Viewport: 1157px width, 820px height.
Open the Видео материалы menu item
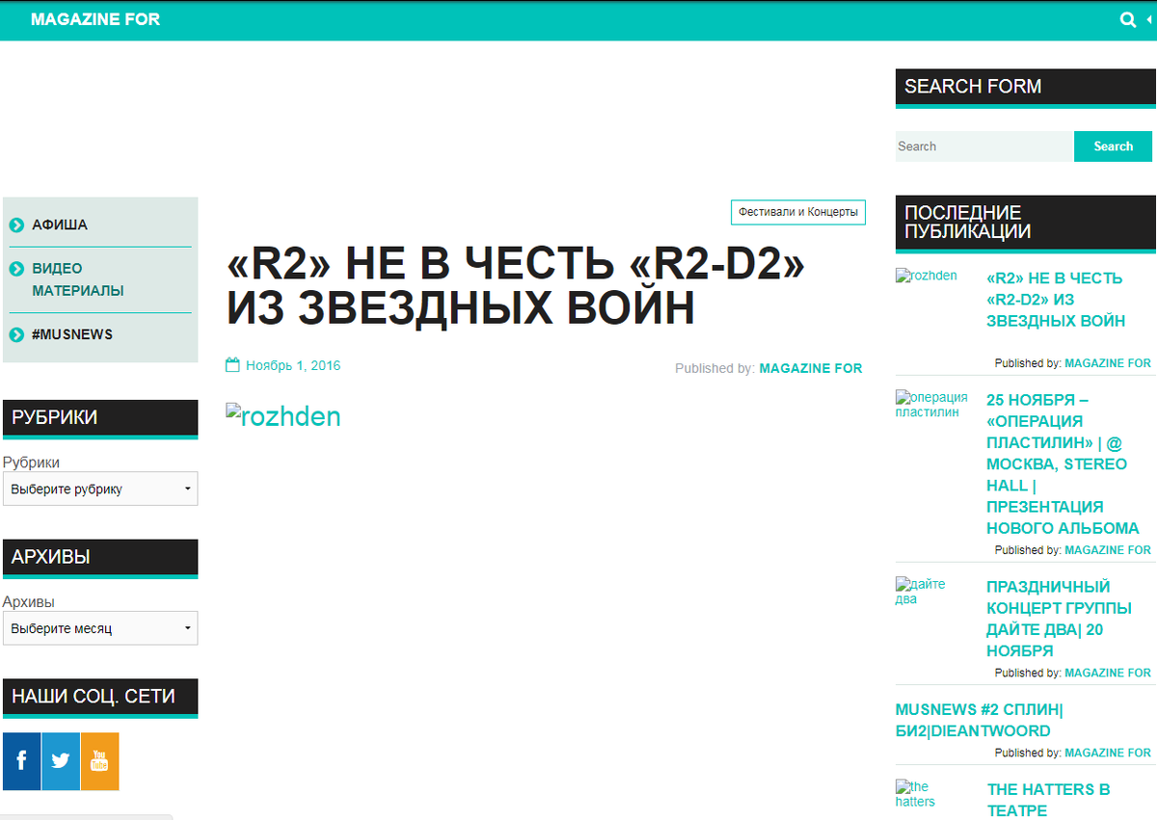tap(77, 279)
